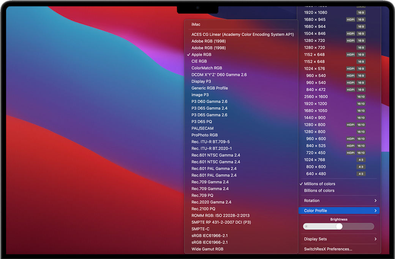
Task: Click the 4:3 badge beside 1024 × 768
Action: point(361,160)
